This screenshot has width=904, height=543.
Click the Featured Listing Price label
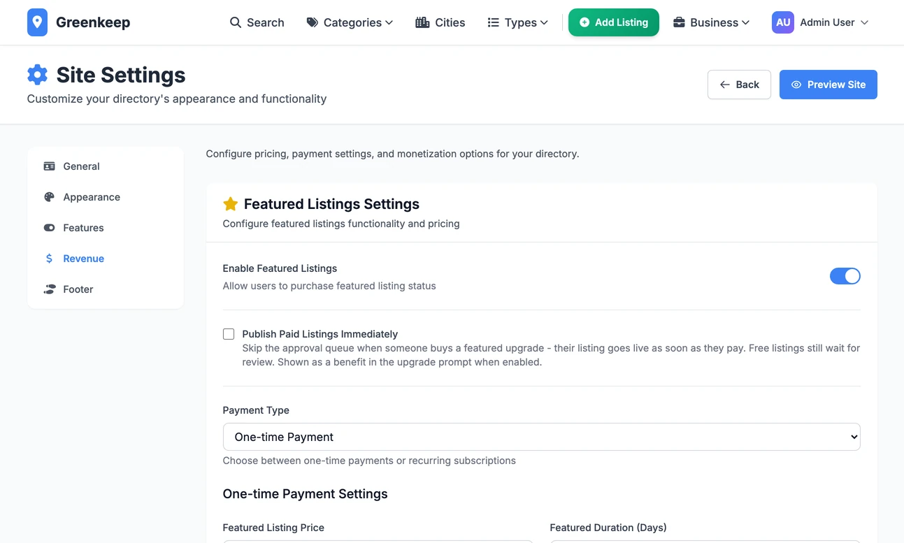coord(273,528)
